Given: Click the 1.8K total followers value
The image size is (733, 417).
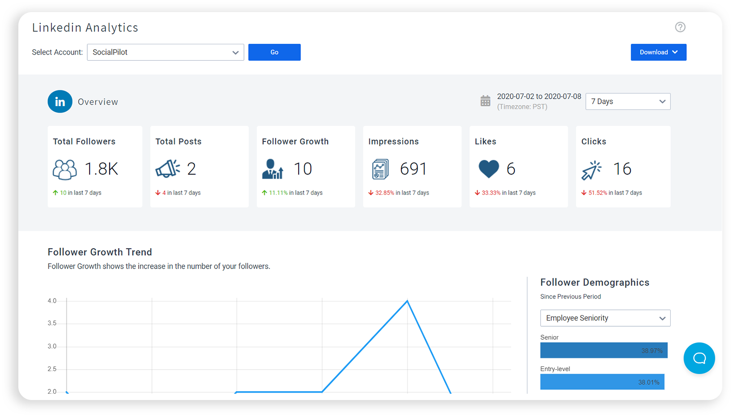Looking at the screenshot, I should pyautogui.click(x=101, y=169).
